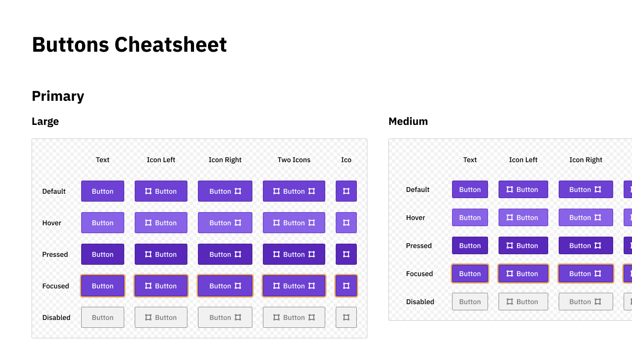Click the Large Pressed icon-only button
This screenshot has width=632, height=355.
[346, 254]
